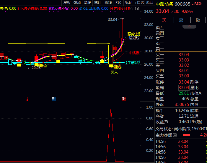207x163 pixels.
Task: Click the red 涨 limit-up marker
Action: [124, 99]
